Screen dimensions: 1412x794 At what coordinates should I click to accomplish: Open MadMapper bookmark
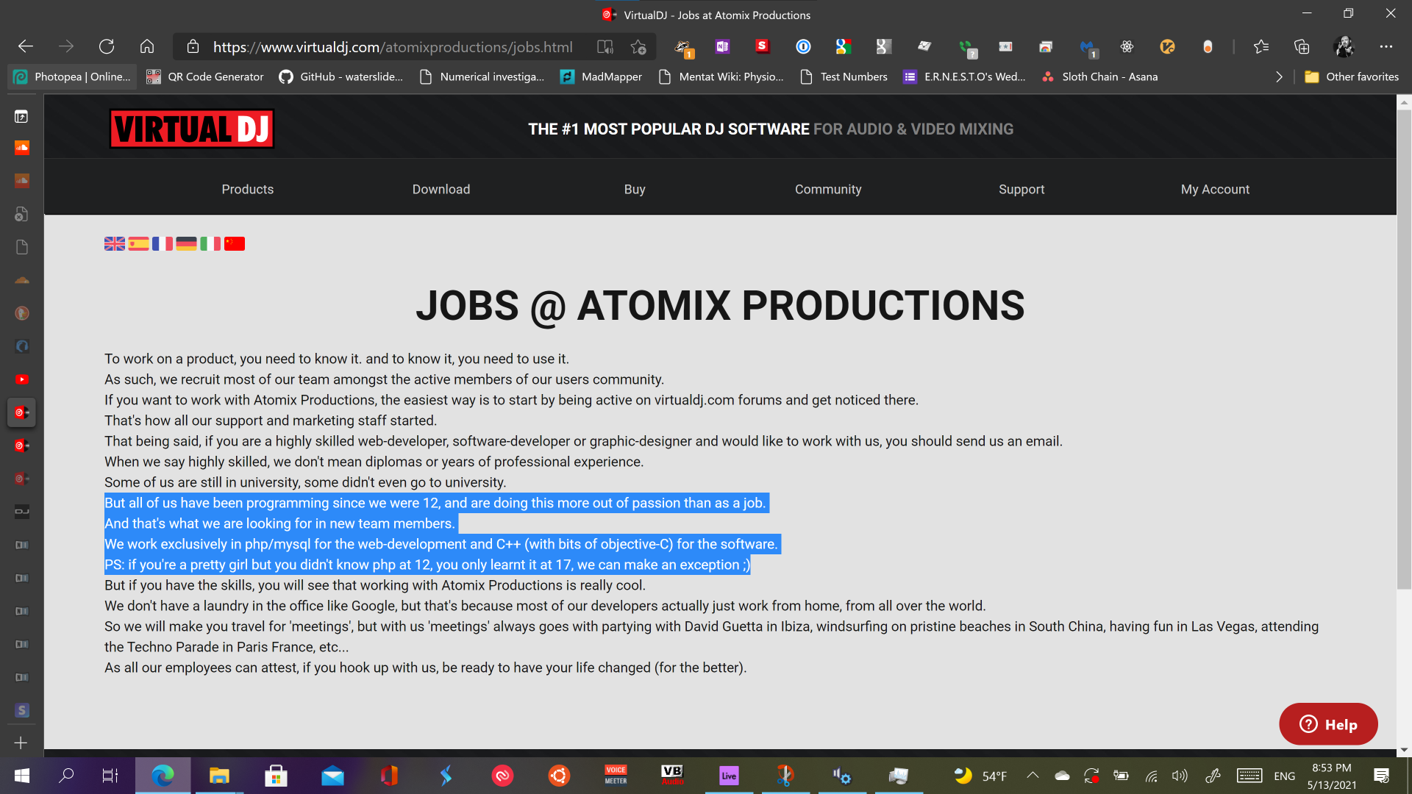point(601,76)
